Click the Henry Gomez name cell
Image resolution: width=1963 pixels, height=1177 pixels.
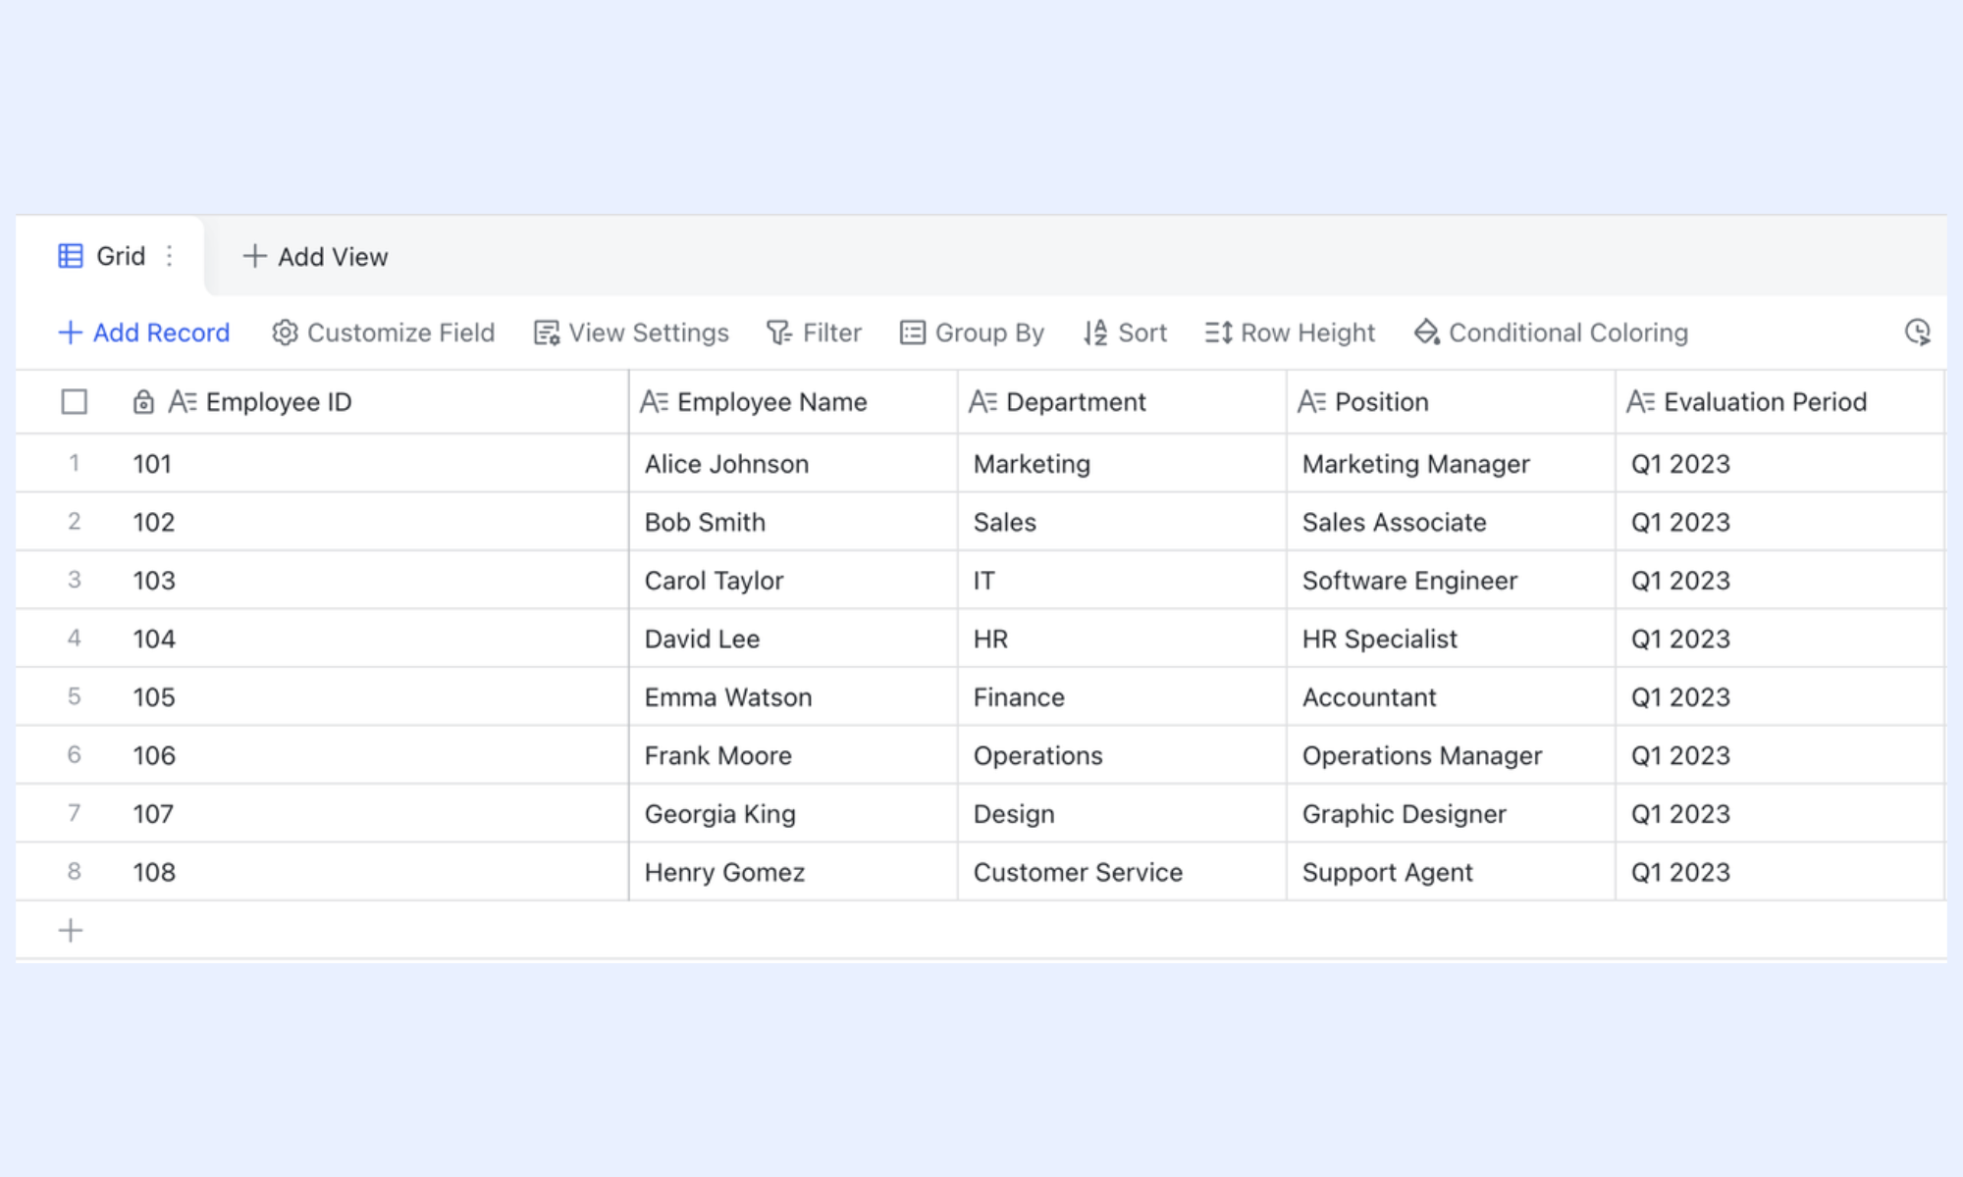793,872
